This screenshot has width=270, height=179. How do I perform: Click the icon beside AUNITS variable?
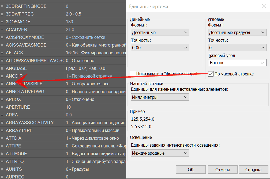click(x=2, y=169)
